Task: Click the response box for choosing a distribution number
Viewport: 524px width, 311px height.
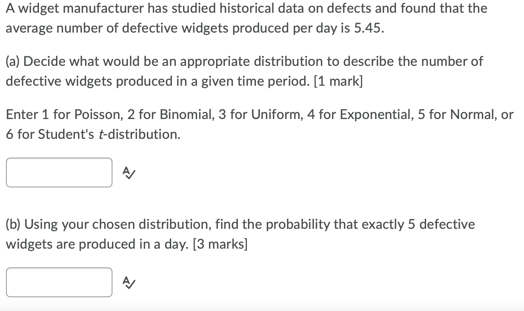Action: click(x=59, y=173)
